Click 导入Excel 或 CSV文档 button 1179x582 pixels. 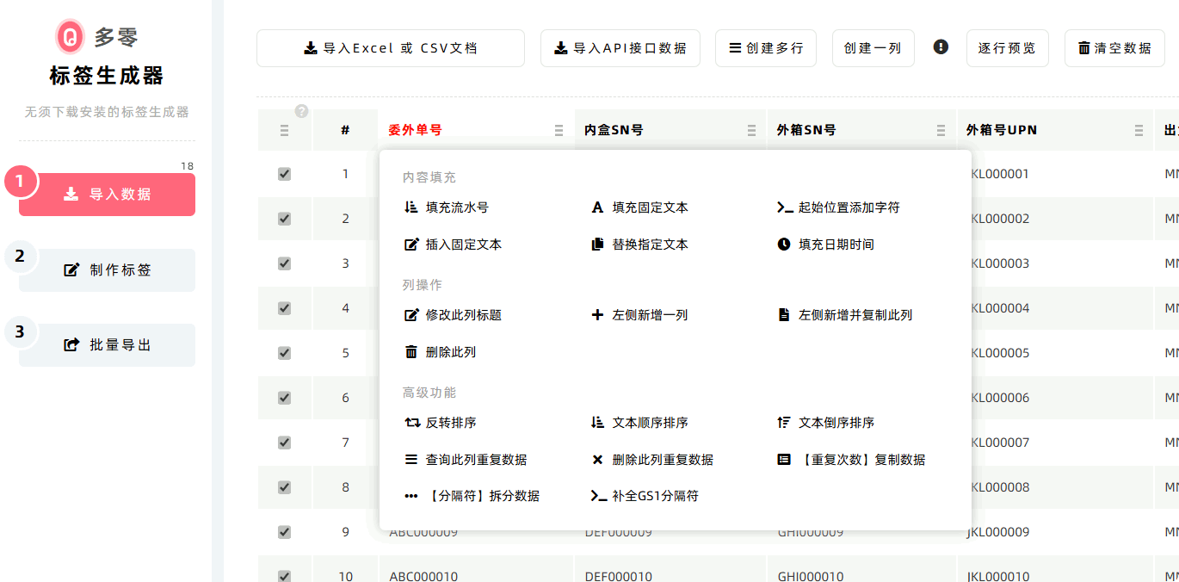[391, 48]
